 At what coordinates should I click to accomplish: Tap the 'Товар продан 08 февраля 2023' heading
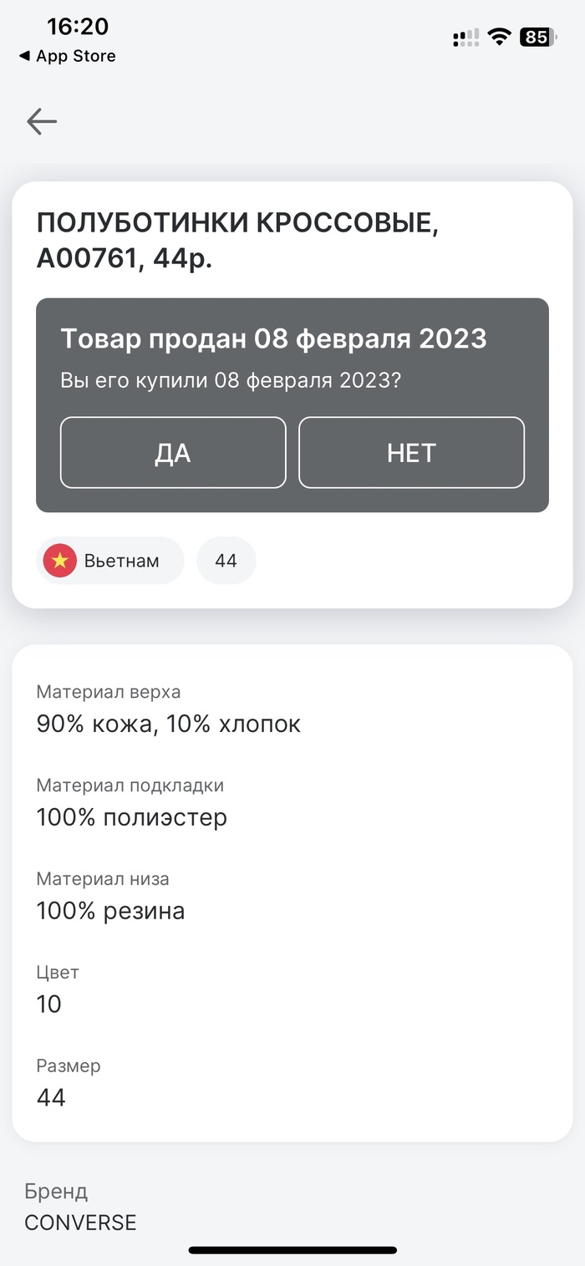pos(273,338)
